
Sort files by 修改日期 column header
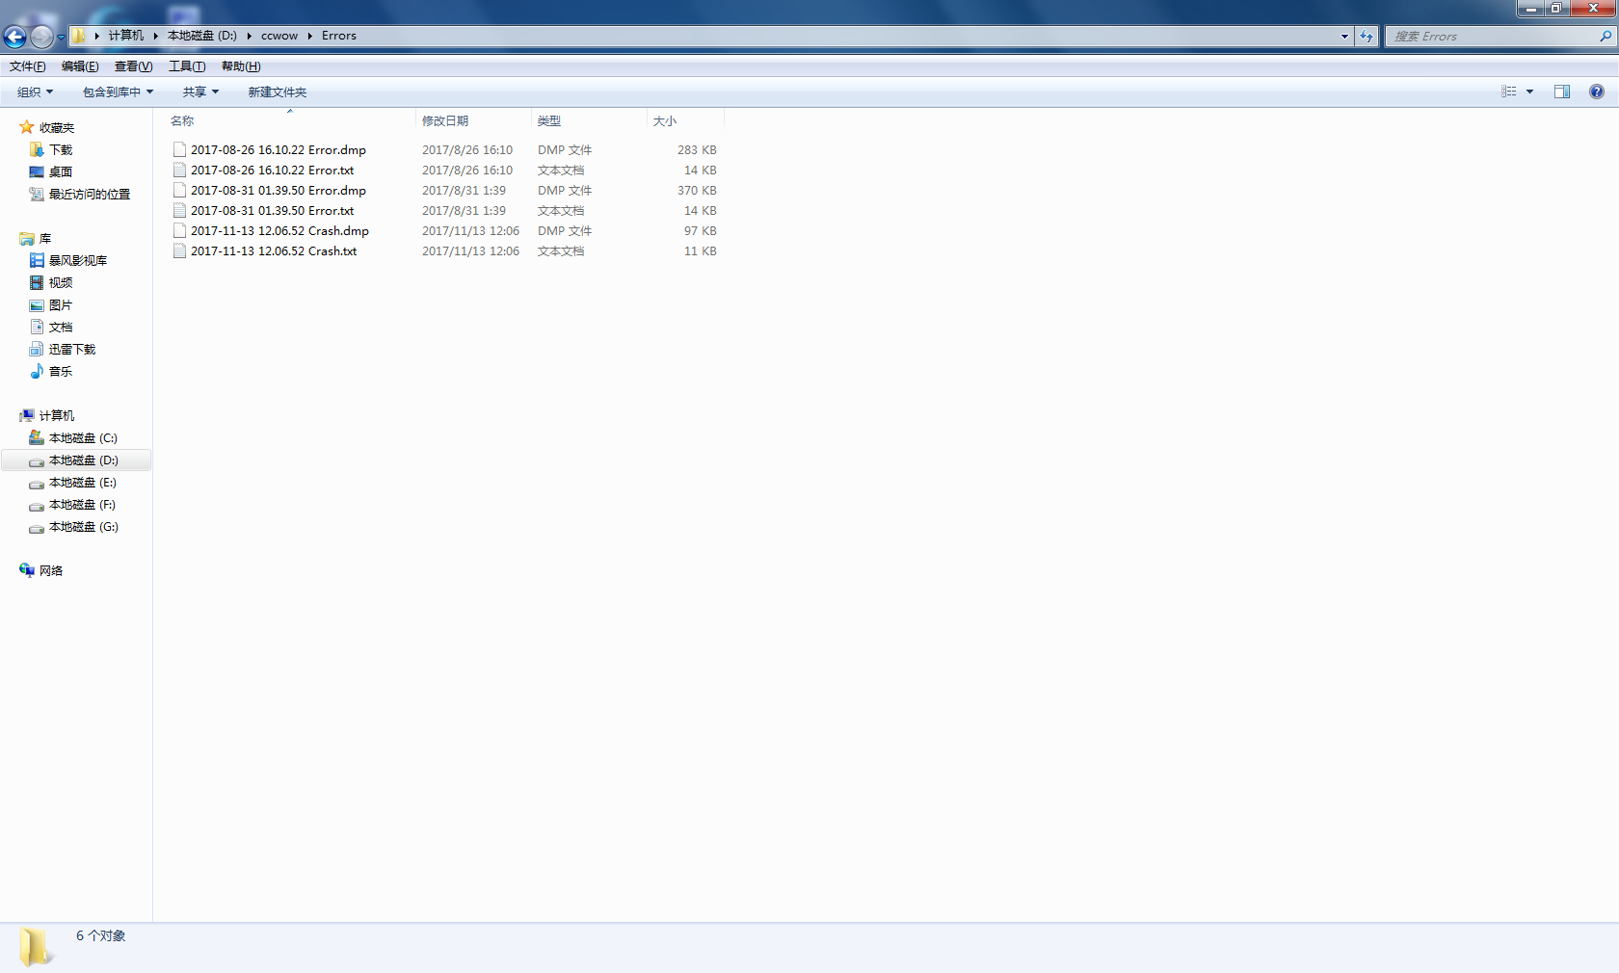(x=445, y=121)
